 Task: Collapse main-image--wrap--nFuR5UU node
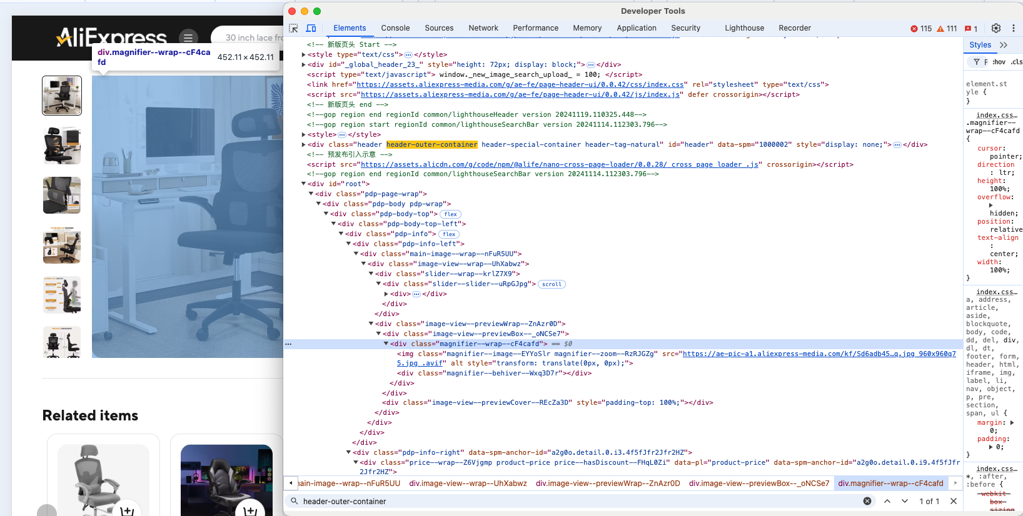(356, 254)
